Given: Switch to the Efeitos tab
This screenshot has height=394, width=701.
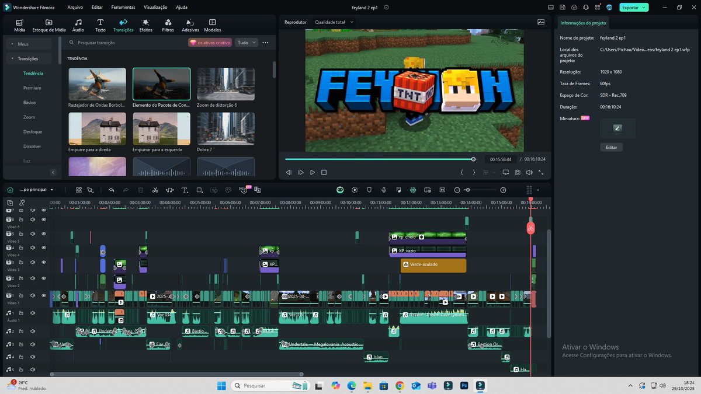Looking at the screenshot, I should pos(146,25).
